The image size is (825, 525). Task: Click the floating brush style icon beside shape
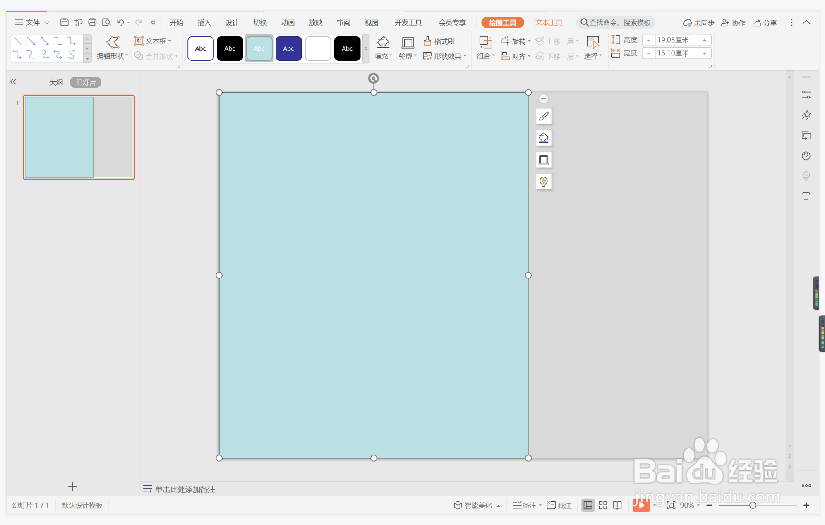tap(544, 116)
